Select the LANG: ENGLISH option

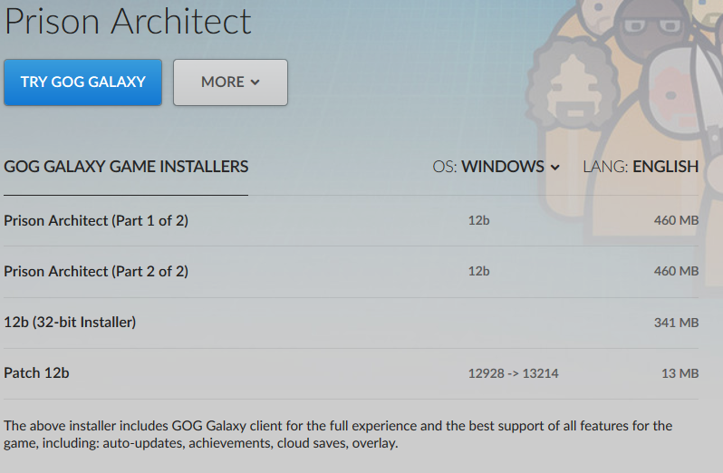(x=641, y=167)
